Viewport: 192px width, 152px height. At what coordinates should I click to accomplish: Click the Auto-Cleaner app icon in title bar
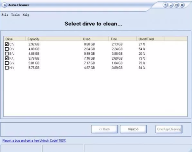(x=5, y=5)
